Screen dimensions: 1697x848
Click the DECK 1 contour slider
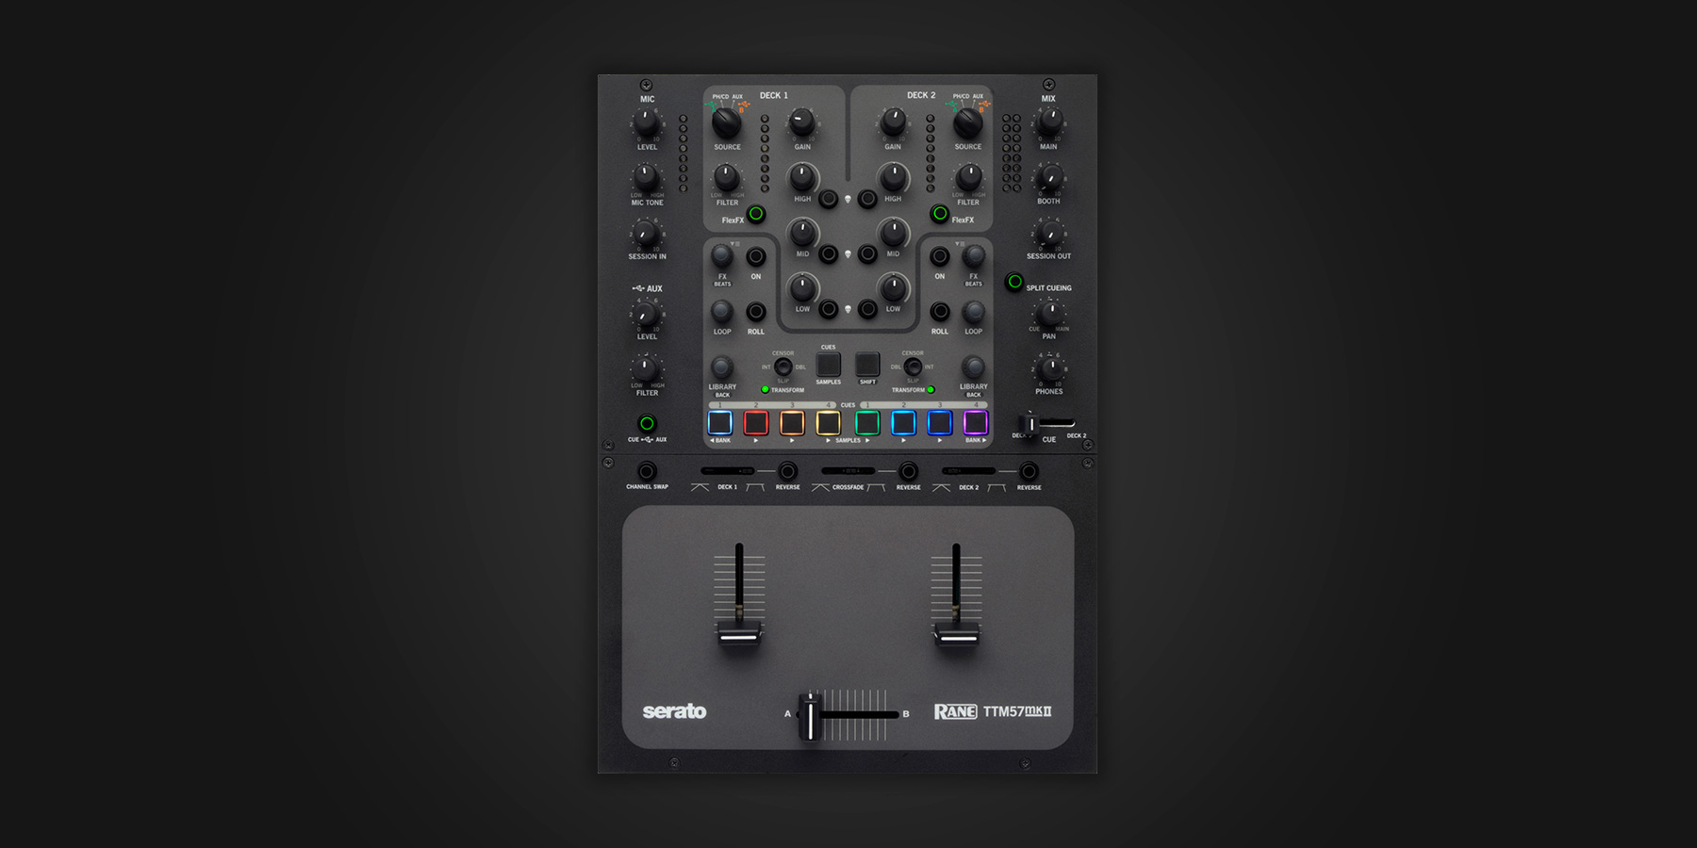point(727,471)
